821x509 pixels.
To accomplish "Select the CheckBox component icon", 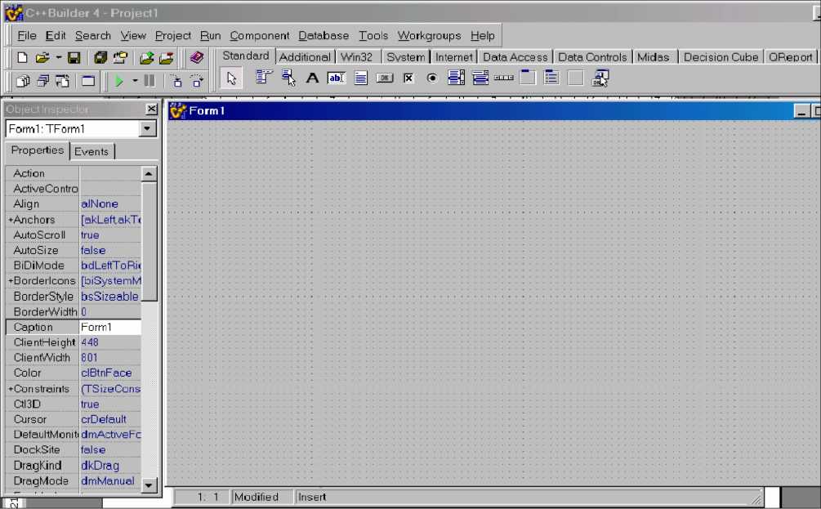I will [x=408, y=78].
